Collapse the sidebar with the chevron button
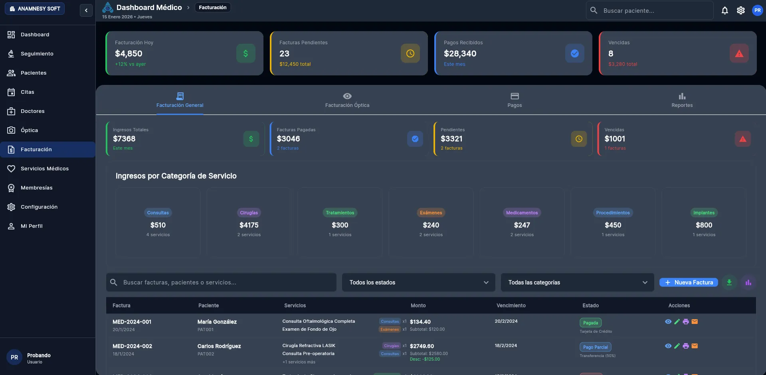The width and height of the screenshot is (766, 375). coord(86,10)
